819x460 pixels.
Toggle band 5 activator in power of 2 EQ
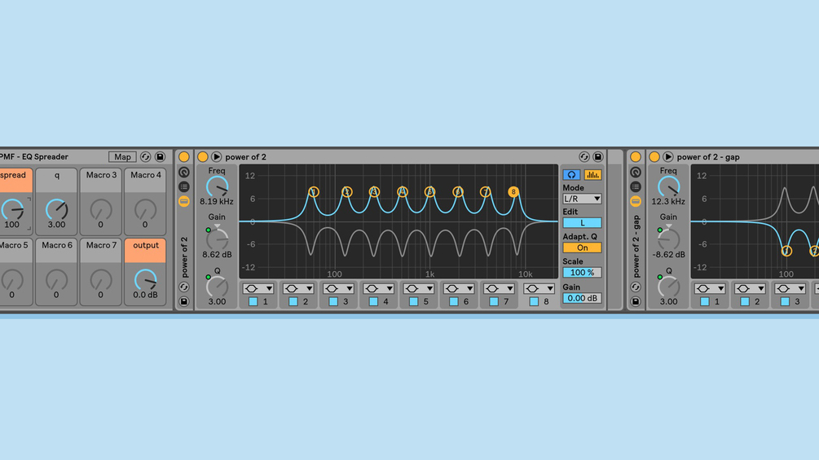414,301
